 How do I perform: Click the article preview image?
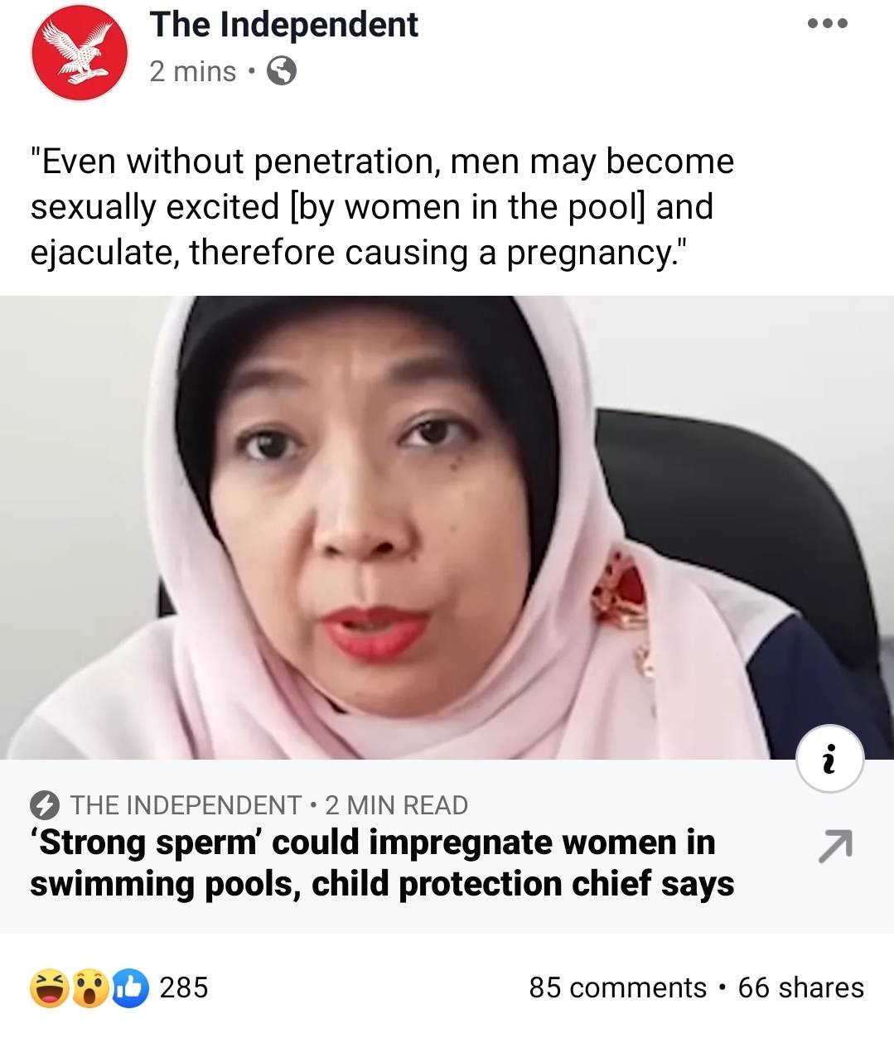pyautogui.click(x=447, y=527)
